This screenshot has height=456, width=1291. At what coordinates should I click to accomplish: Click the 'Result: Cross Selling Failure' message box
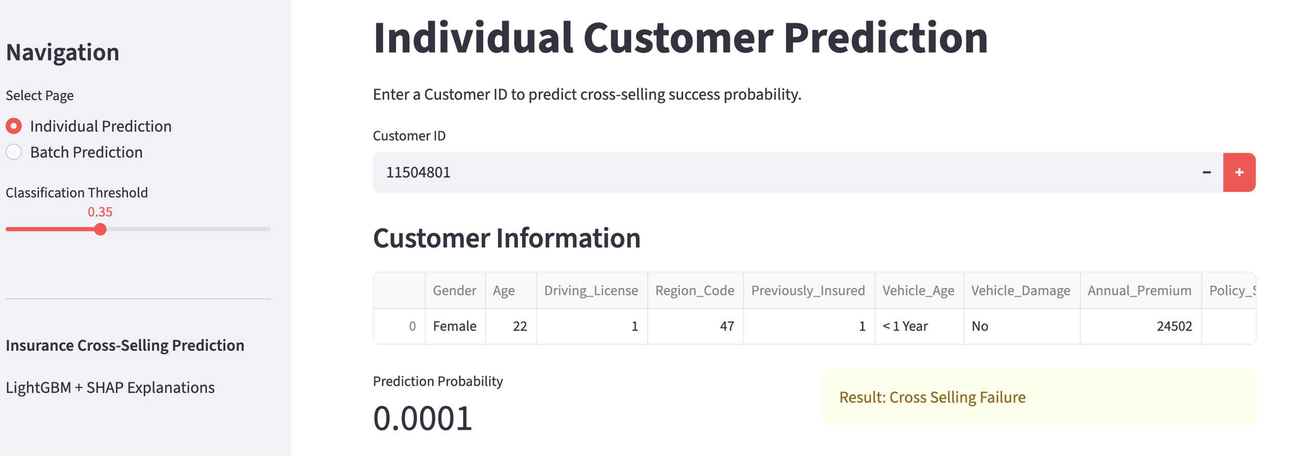coord(1039,397)
